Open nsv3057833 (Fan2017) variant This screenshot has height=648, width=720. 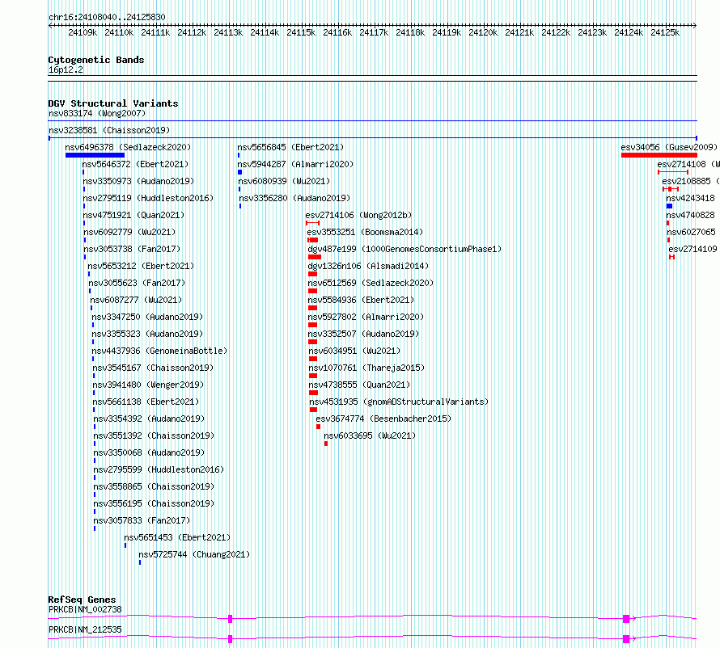click(142, 520)
